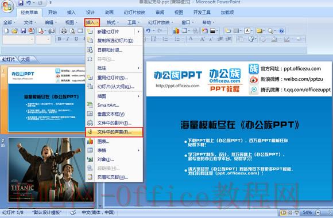Select the 开发工具 ribbon tab
Screen dimensions: 333x218
(x=202, y=12)
